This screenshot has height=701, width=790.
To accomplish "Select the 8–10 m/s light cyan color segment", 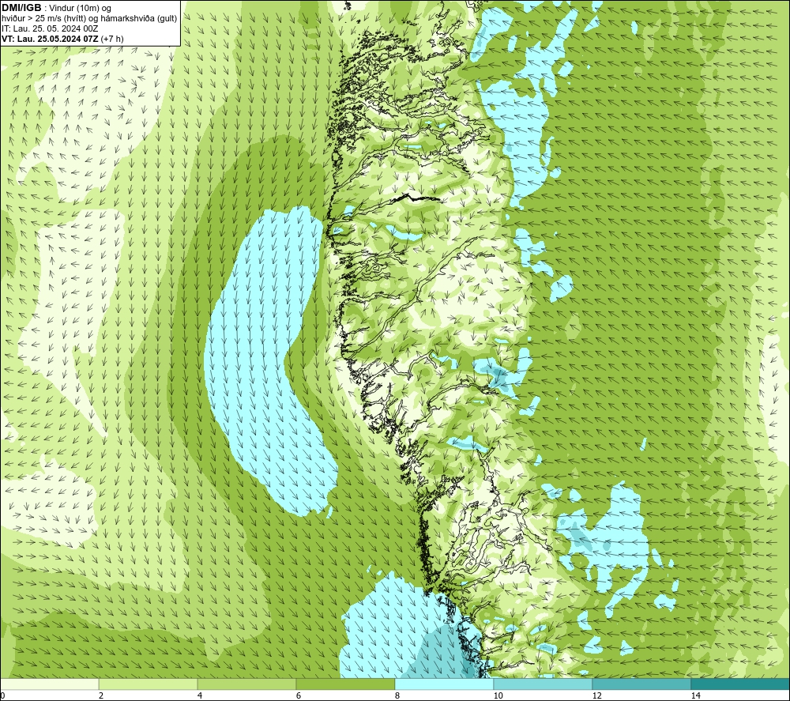I will pos(444,684).
